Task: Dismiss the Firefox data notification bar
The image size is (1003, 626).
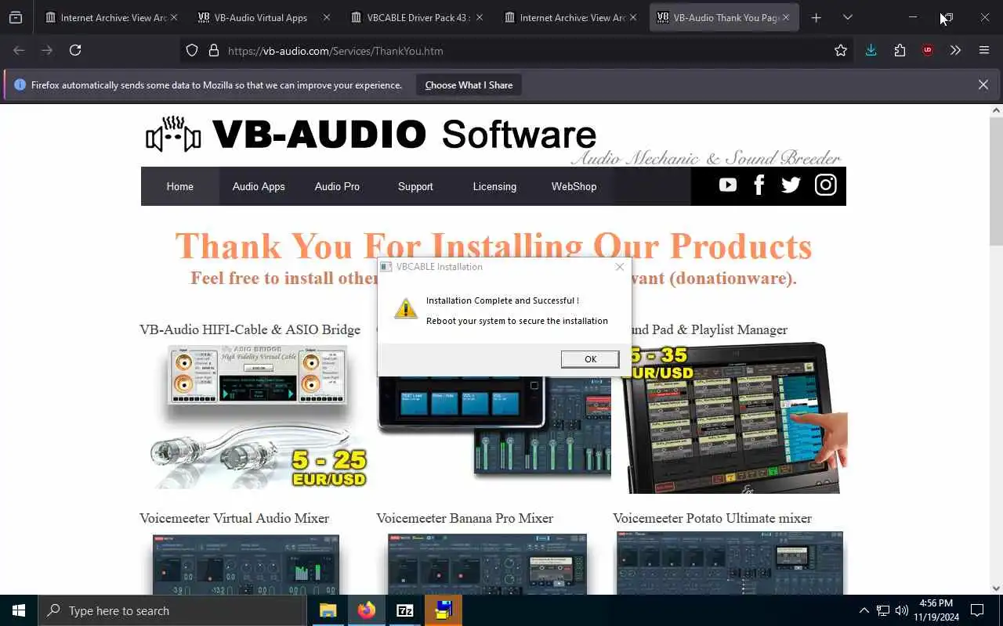Action: click(983, 85)
